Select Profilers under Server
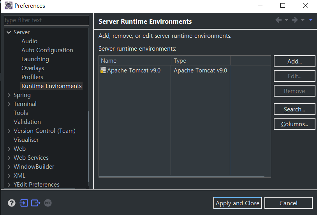Viewport: 317px width, 215px height. (x=32, y=77)
